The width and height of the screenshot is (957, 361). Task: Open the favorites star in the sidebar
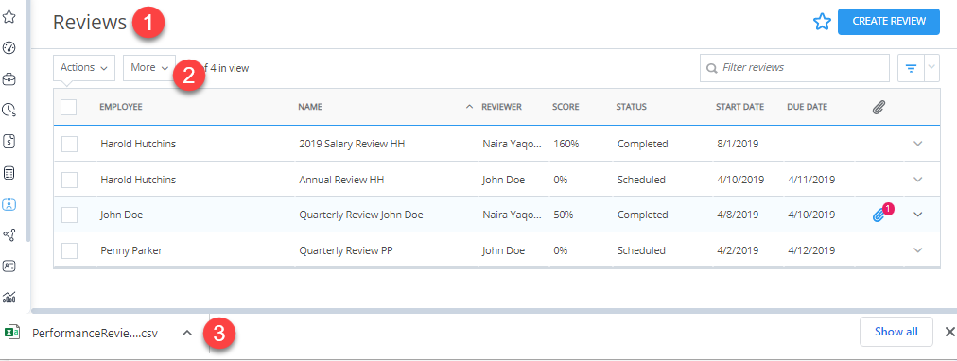click(x=9, y=17)
